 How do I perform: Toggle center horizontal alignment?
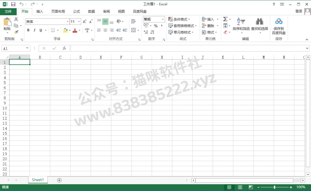pos(105,30)
